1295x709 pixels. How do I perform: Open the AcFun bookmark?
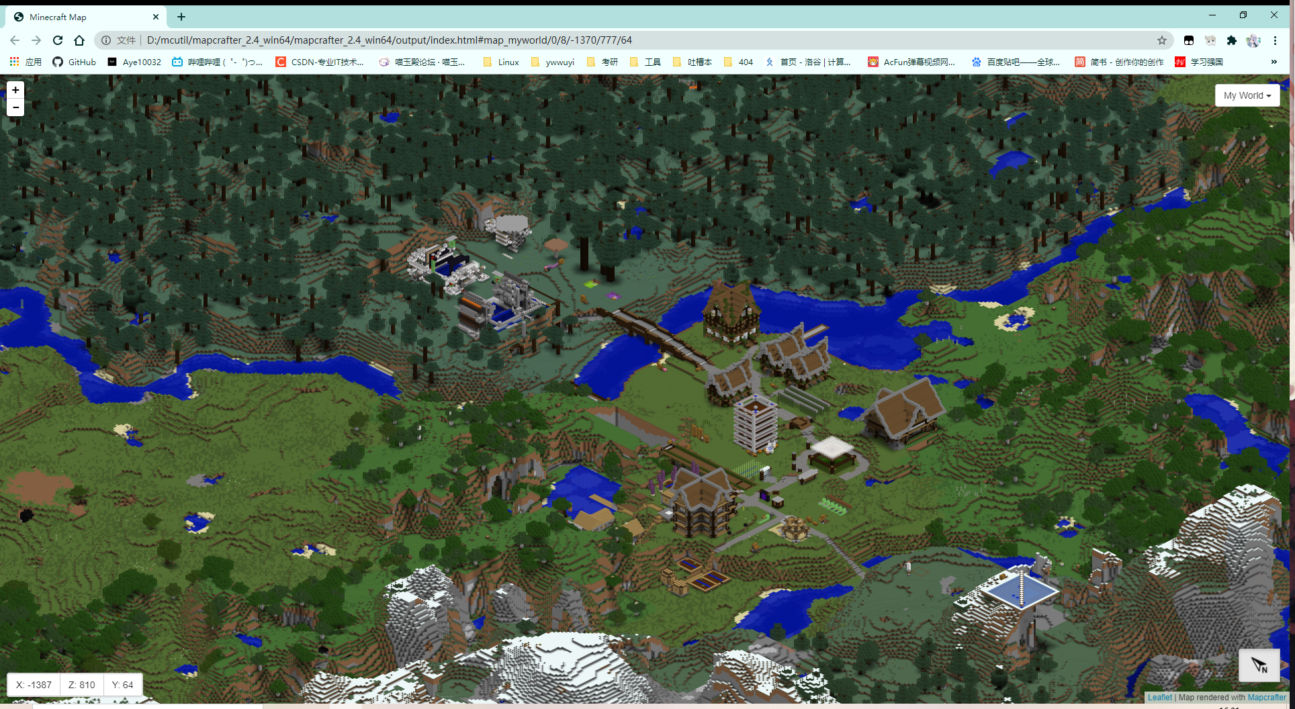pyautogui.click(x=911, y=62)
